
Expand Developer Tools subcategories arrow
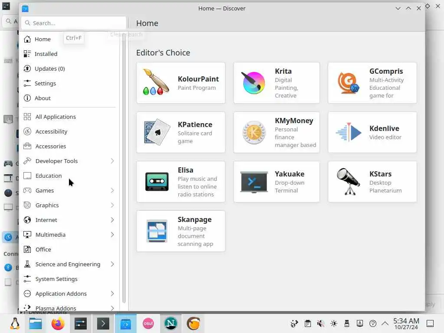112,161
